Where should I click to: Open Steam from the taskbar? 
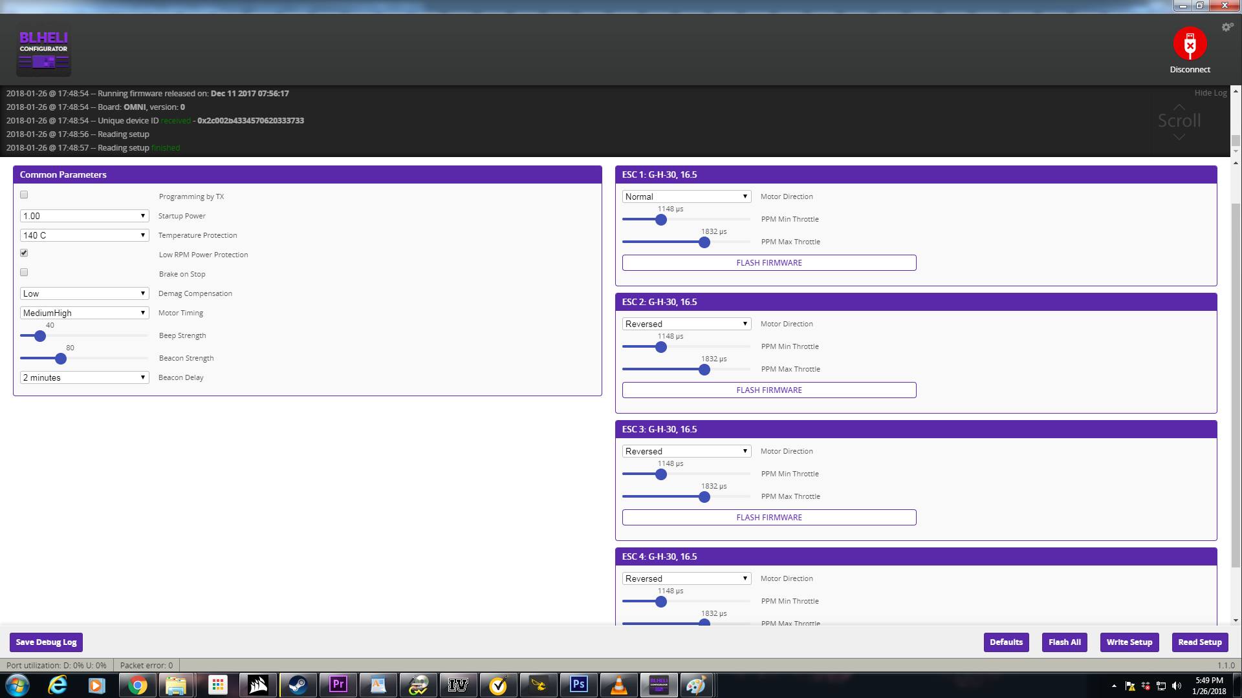(298, 685)
